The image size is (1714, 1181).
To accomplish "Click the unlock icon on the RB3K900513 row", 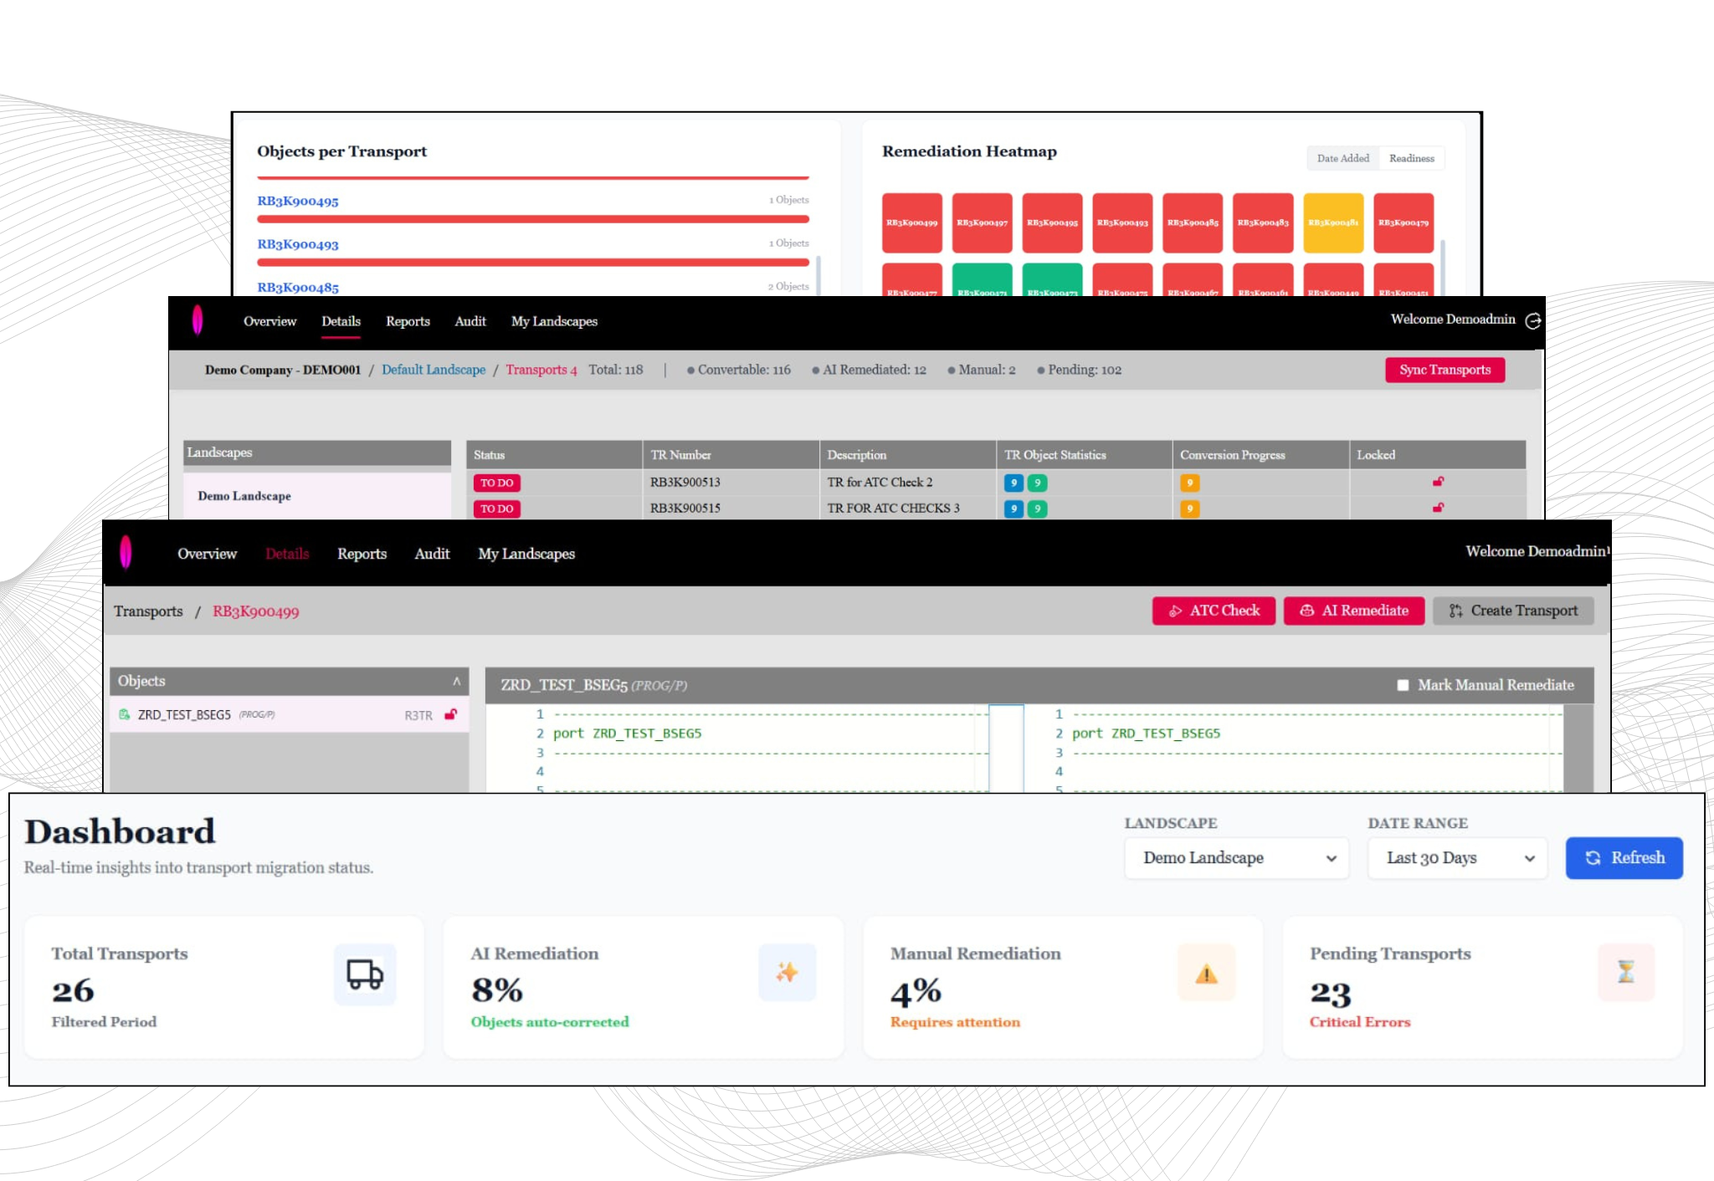I will 1439,482.
